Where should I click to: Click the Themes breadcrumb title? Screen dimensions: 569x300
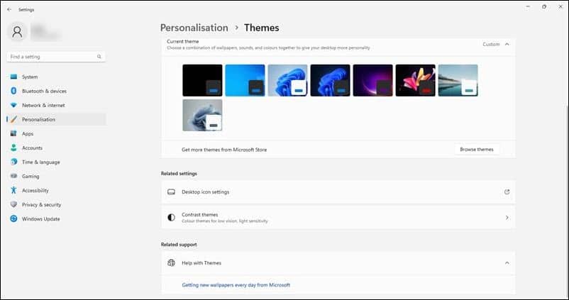[x=262, y=28]
